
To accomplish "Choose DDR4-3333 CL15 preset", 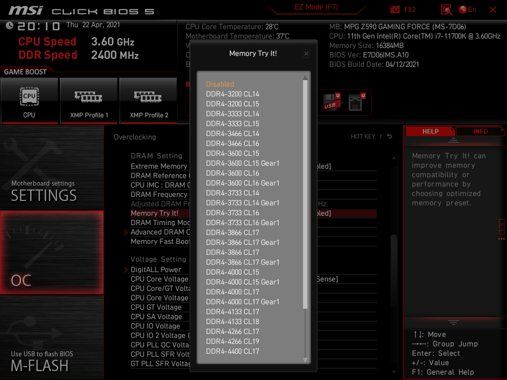I will tap(233, 124).
